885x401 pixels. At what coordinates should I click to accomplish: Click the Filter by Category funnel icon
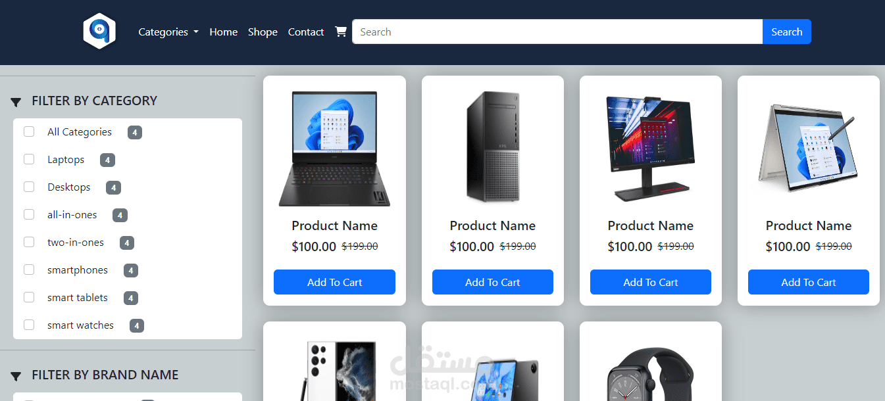click(x=16, y=102)
